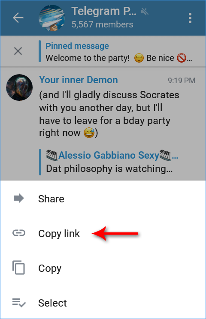The width and height of the screenshot is (206, 319).
Task: Open the quoted Alessio Gabbiano reply
Action: pos(109,162)
